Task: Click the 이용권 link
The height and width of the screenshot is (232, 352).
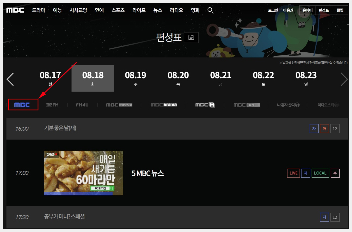Action: click(288, 10)
